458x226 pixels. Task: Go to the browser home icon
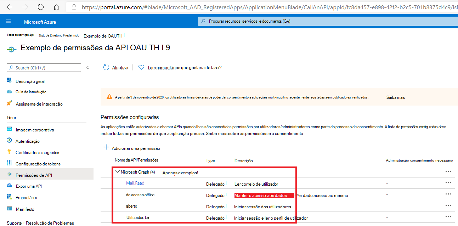point(56,7)
